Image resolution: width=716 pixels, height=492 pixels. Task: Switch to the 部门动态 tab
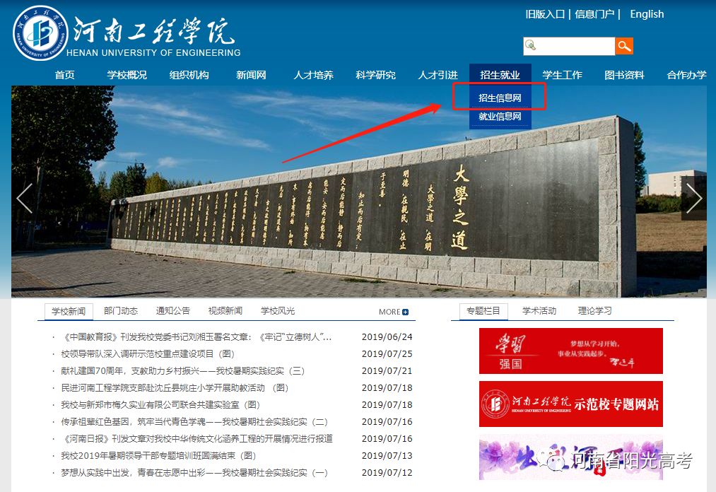121,311
